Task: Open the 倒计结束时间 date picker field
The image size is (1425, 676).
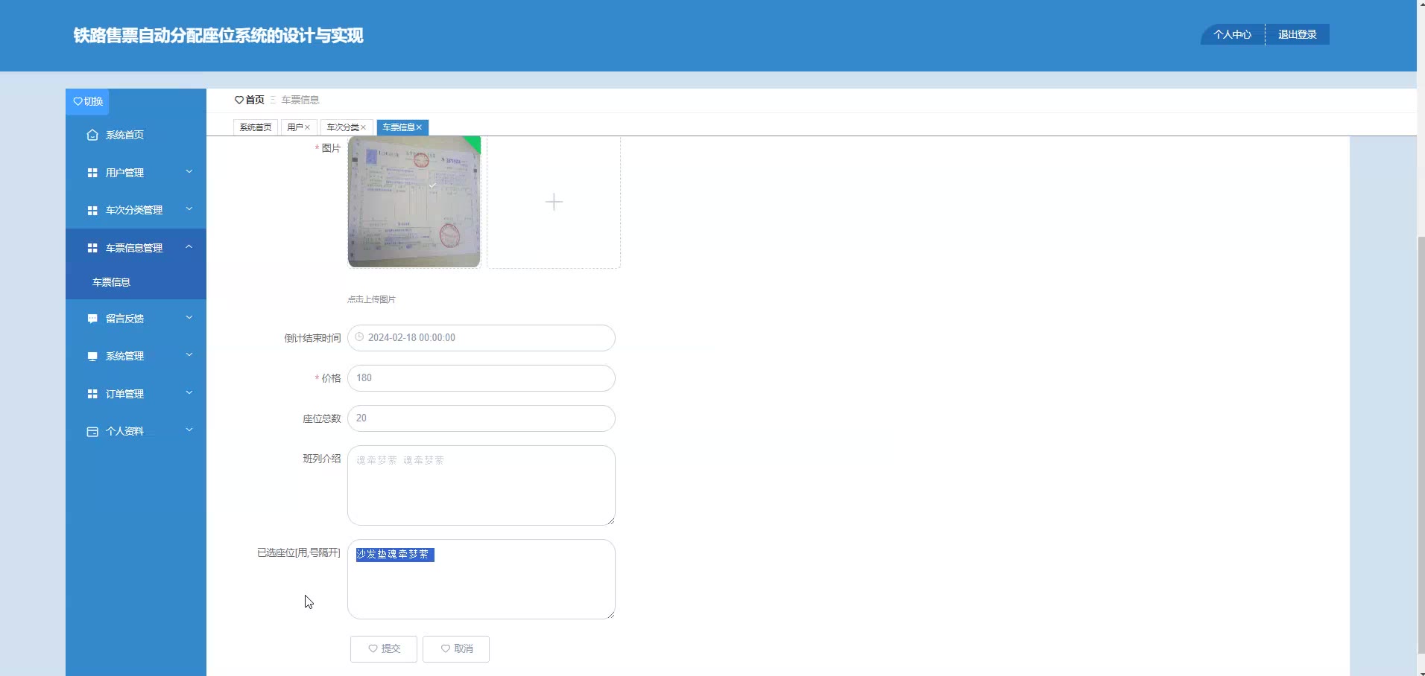Action: click(481, 338)
